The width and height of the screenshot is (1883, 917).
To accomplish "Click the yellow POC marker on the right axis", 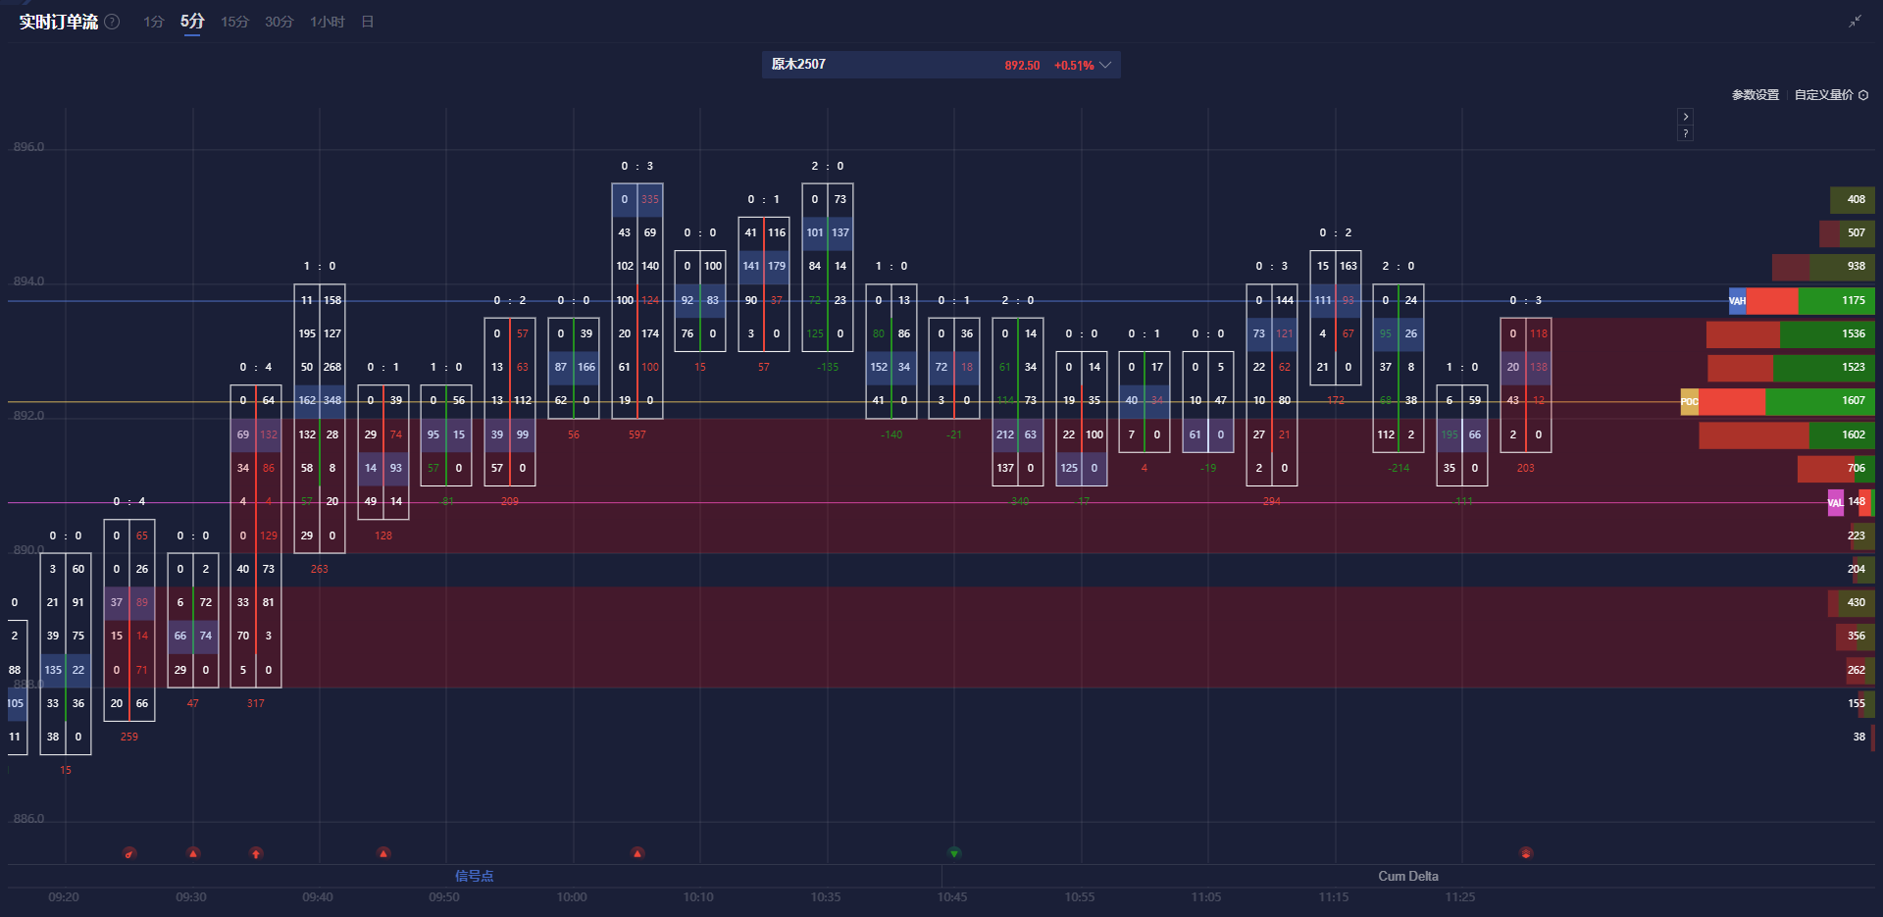I will [x=1689, y=402].
